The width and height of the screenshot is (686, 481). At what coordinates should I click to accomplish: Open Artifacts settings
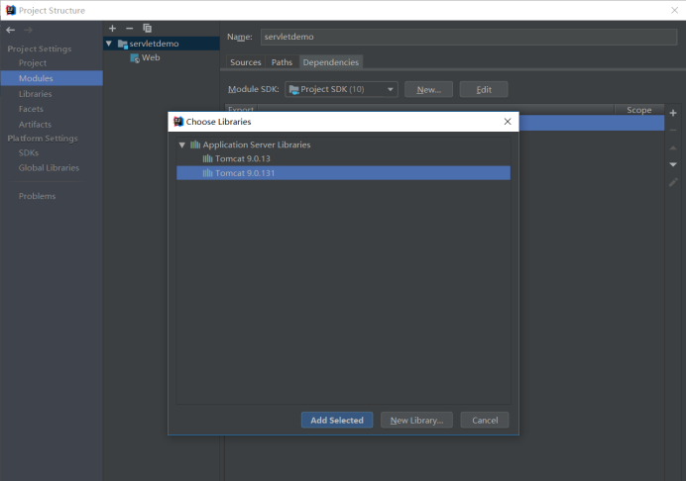(35, 125)
